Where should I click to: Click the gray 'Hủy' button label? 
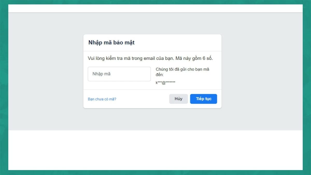(x=178, y=99)
